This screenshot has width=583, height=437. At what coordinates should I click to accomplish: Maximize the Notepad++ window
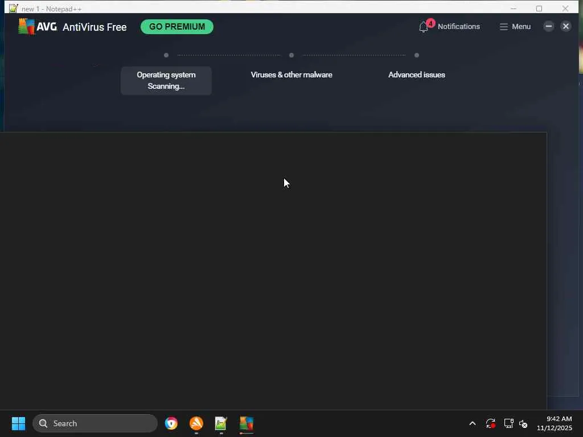[x=539, y=8]
